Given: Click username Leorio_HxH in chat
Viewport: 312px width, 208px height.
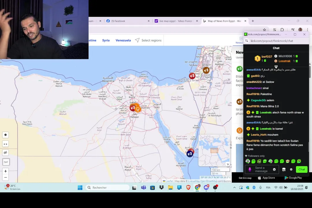Looking at the screenshot, I should 258,135.
